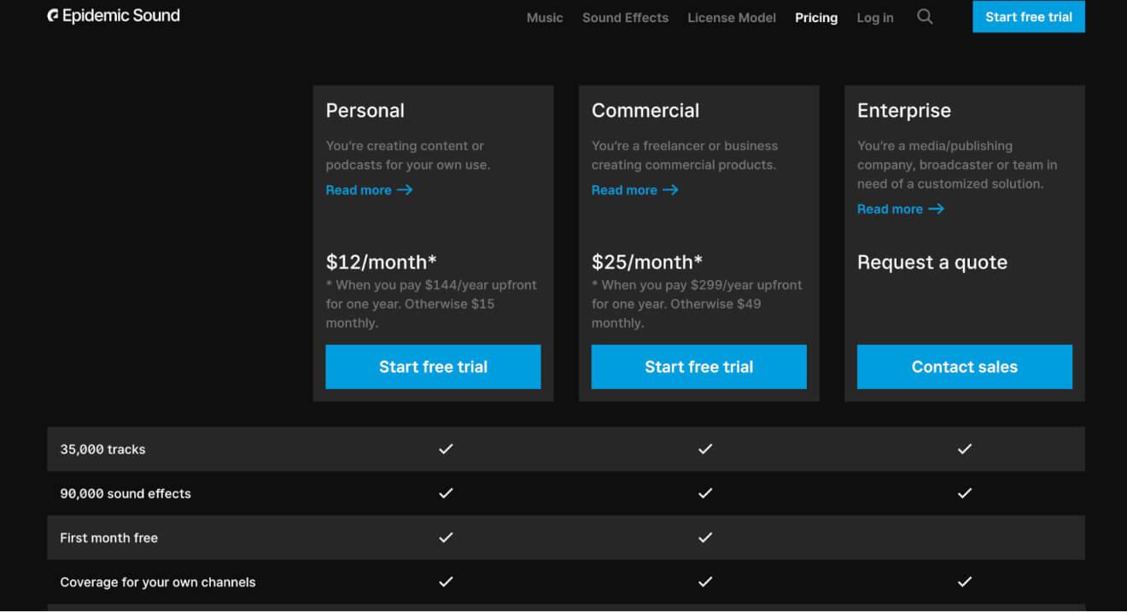Viewport: 1127px width, 612px height.
Task: Click the $299/year upfront note
Action: tap(697, 304)
